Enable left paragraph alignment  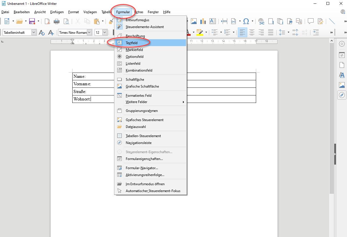[242, 32]
